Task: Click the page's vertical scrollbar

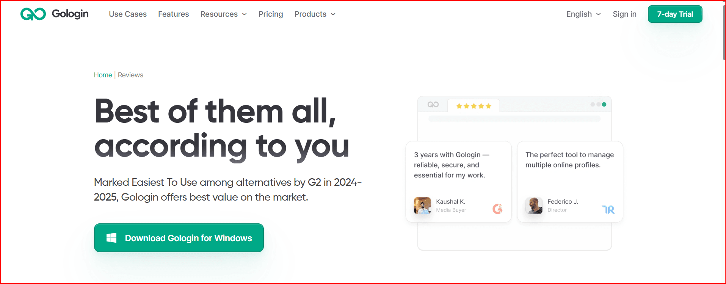Action: pos(724,30)
